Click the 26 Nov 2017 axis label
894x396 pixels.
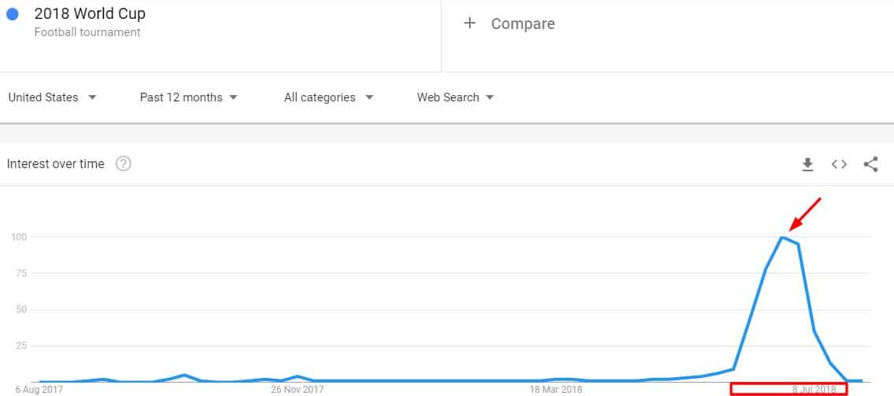tap(297, 390)
